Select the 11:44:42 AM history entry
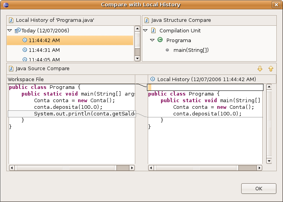Screen dimensions: 283x202 coord(44,40)
